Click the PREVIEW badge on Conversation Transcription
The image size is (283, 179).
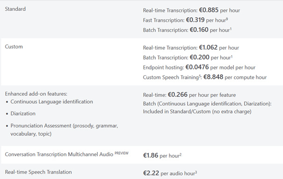click(122, 153)
